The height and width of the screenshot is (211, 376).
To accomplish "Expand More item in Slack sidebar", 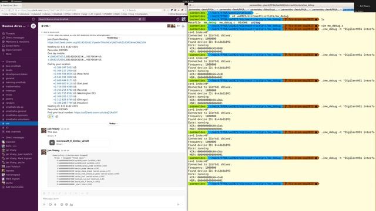I will [x=8, y=54].
